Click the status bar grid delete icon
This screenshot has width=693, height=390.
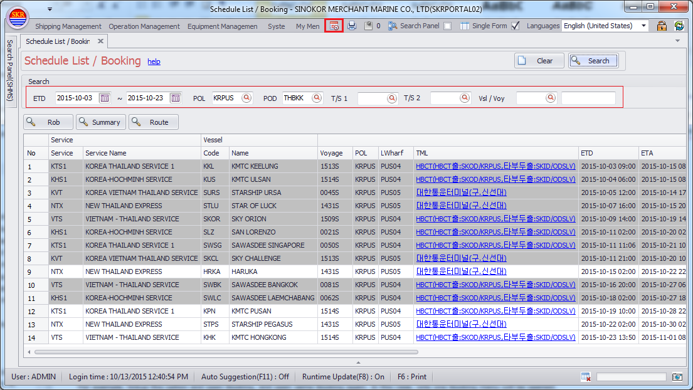pyautogui.click(x=586, y=377)
